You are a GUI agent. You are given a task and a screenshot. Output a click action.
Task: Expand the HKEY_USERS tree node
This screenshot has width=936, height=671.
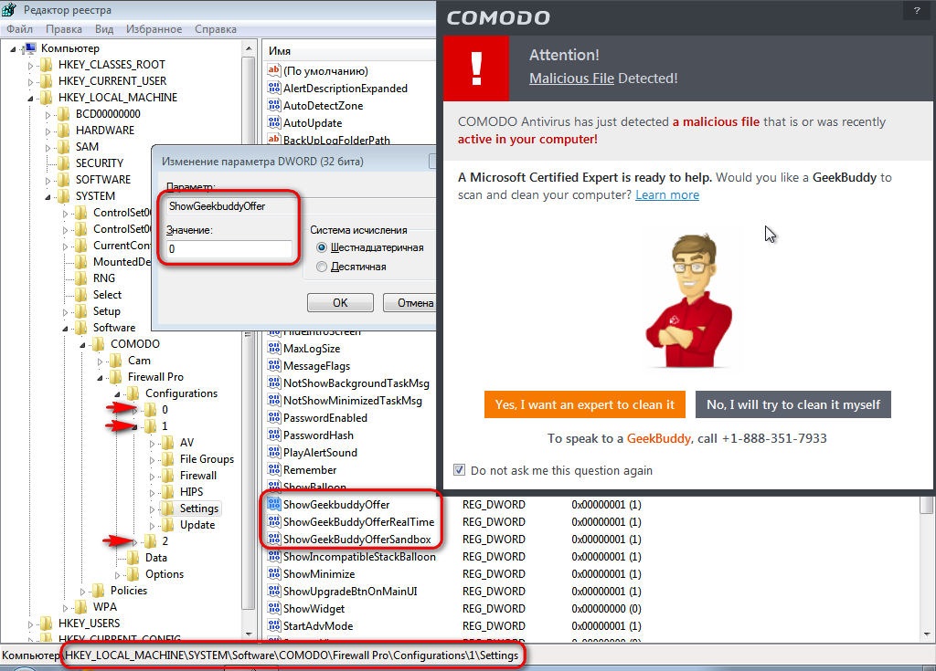click(30, 624)
